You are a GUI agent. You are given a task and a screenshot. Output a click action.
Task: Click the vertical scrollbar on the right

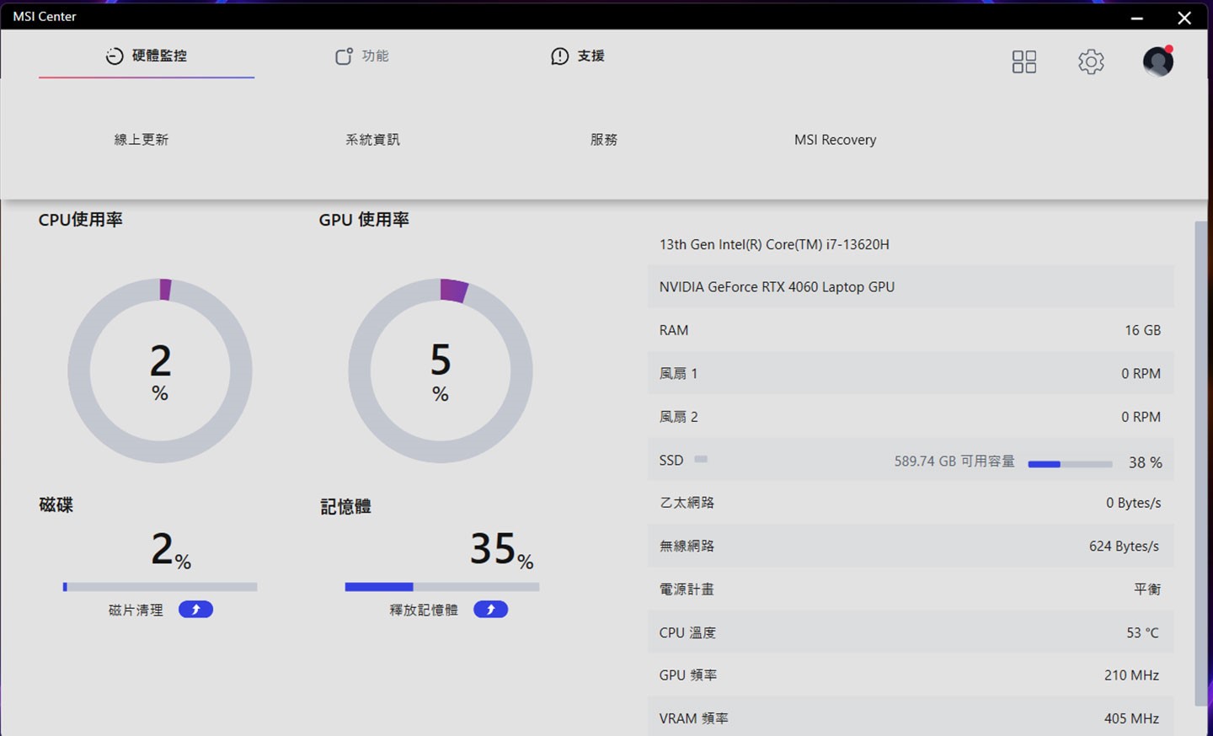1200,463
